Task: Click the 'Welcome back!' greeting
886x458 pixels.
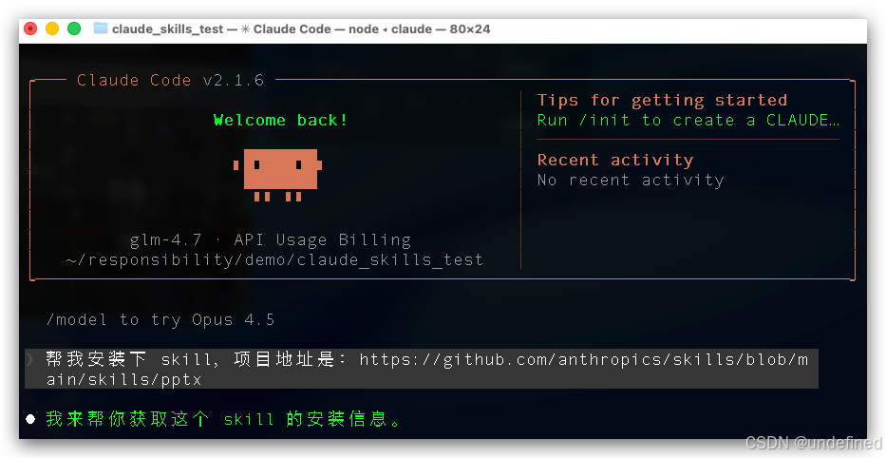Action: coord(280,120)
